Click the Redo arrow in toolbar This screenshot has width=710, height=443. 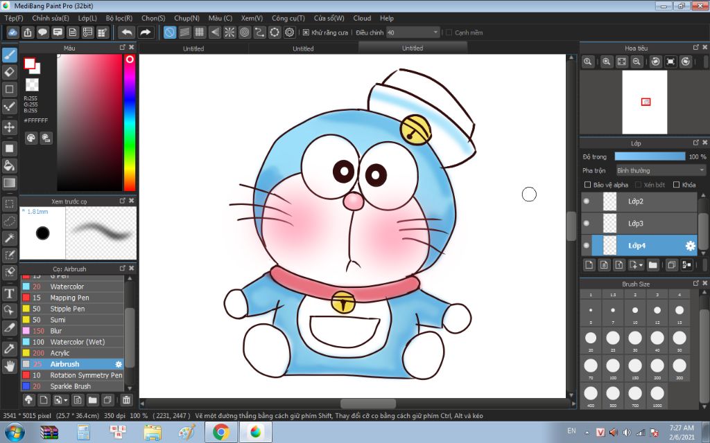point(145,33)
